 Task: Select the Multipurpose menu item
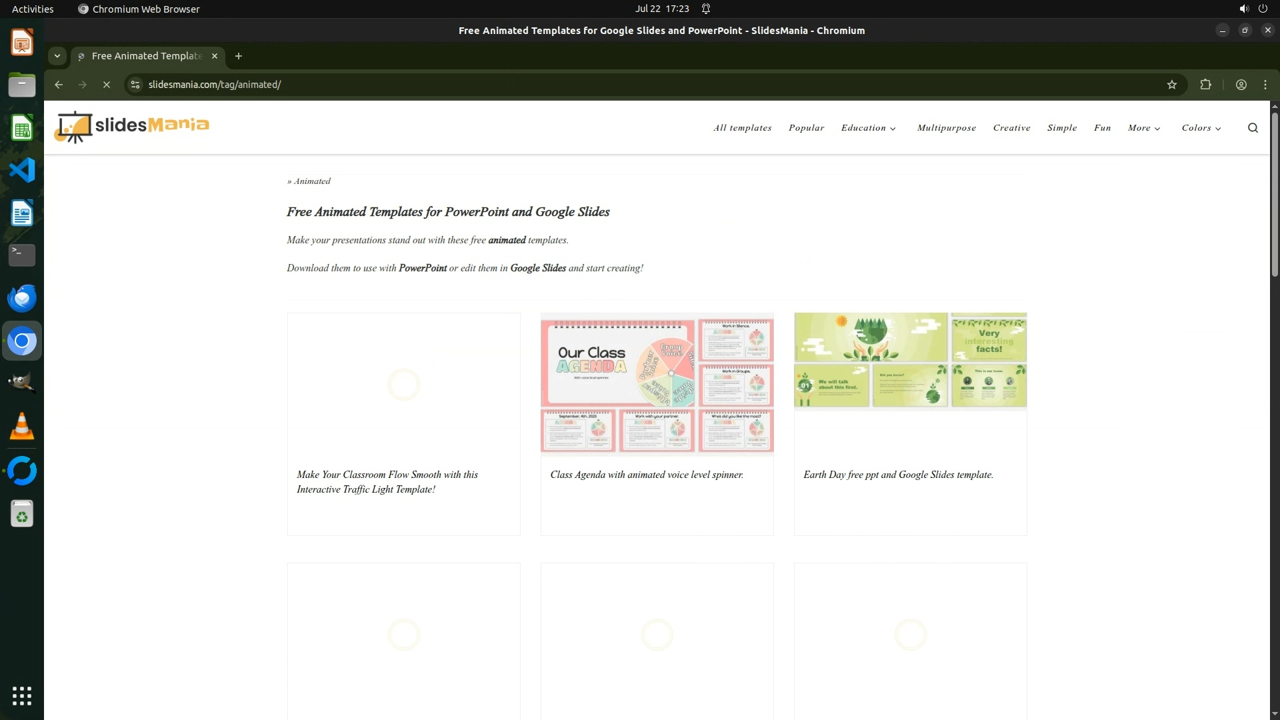(x=946, y=128)
